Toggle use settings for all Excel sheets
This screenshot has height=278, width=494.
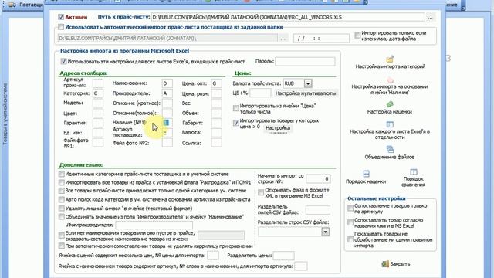point(63,62)
